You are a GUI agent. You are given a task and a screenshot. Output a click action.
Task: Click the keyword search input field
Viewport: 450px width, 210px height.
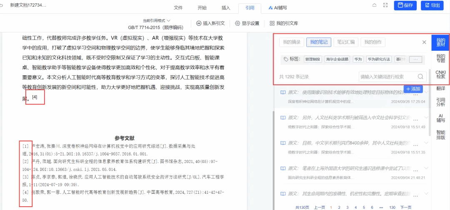pyautogui.click(x=387, y=77)
